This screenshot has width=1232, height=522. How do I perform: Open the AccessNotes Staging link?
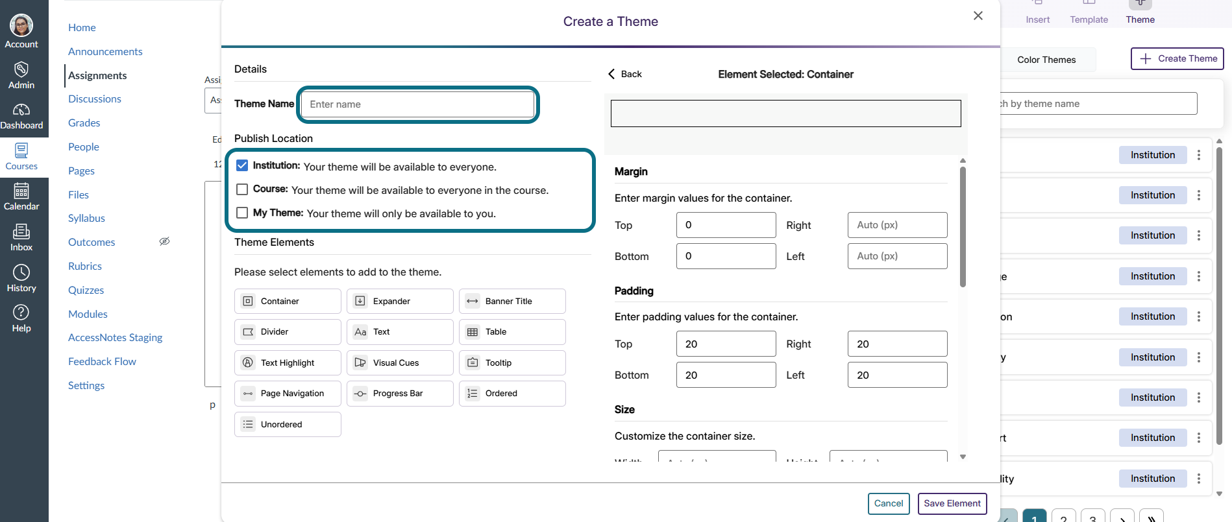(x=115, y=337)
